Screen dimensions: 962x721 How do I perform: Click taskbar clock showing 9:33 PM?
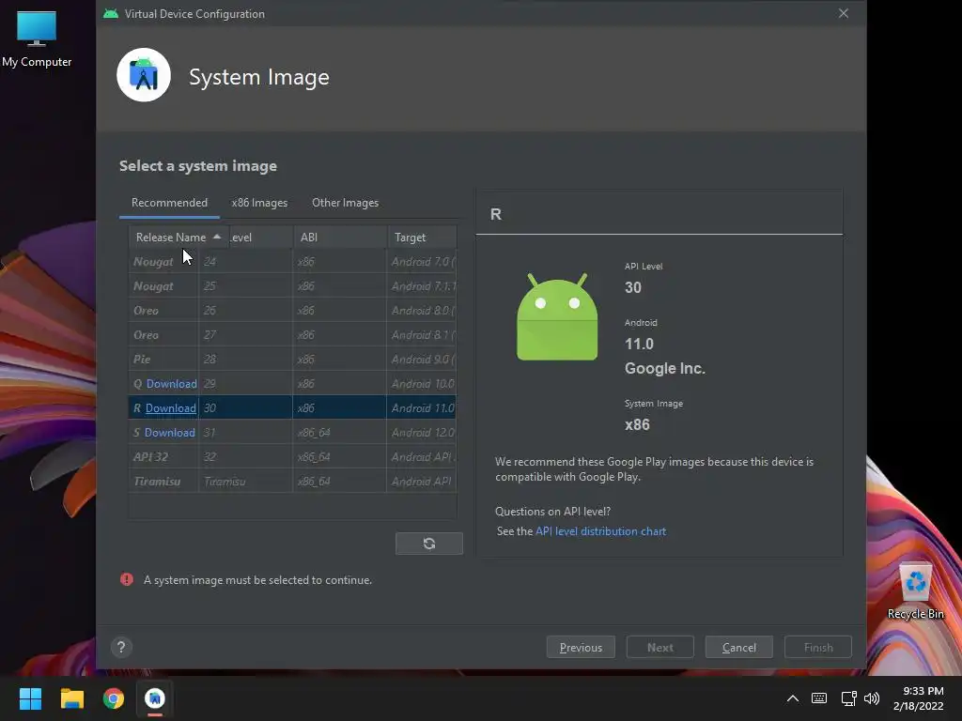[x=919, y=698]
